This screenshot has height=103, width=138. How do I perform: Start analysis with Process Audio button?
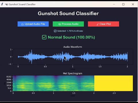coord(68,24)
